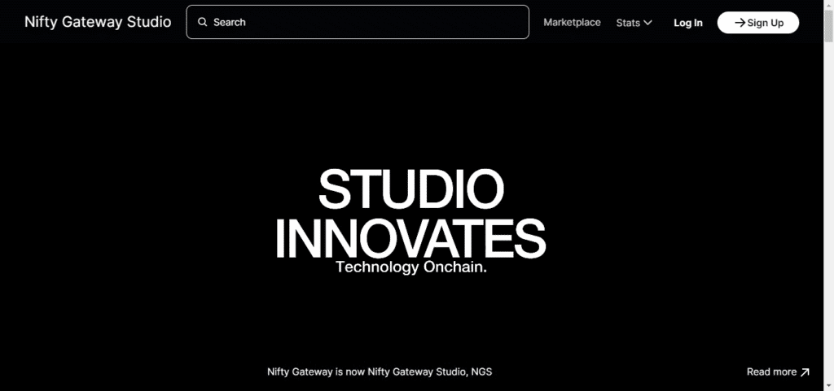This screenshot has width=834, height=391.
Task: Click the Sign Up button
Action: (x=758, y=22)
